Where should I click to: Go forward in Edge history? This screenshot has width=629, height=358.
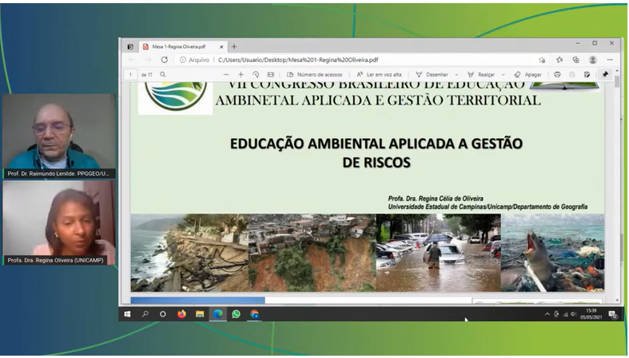click(x=148, y=60)
